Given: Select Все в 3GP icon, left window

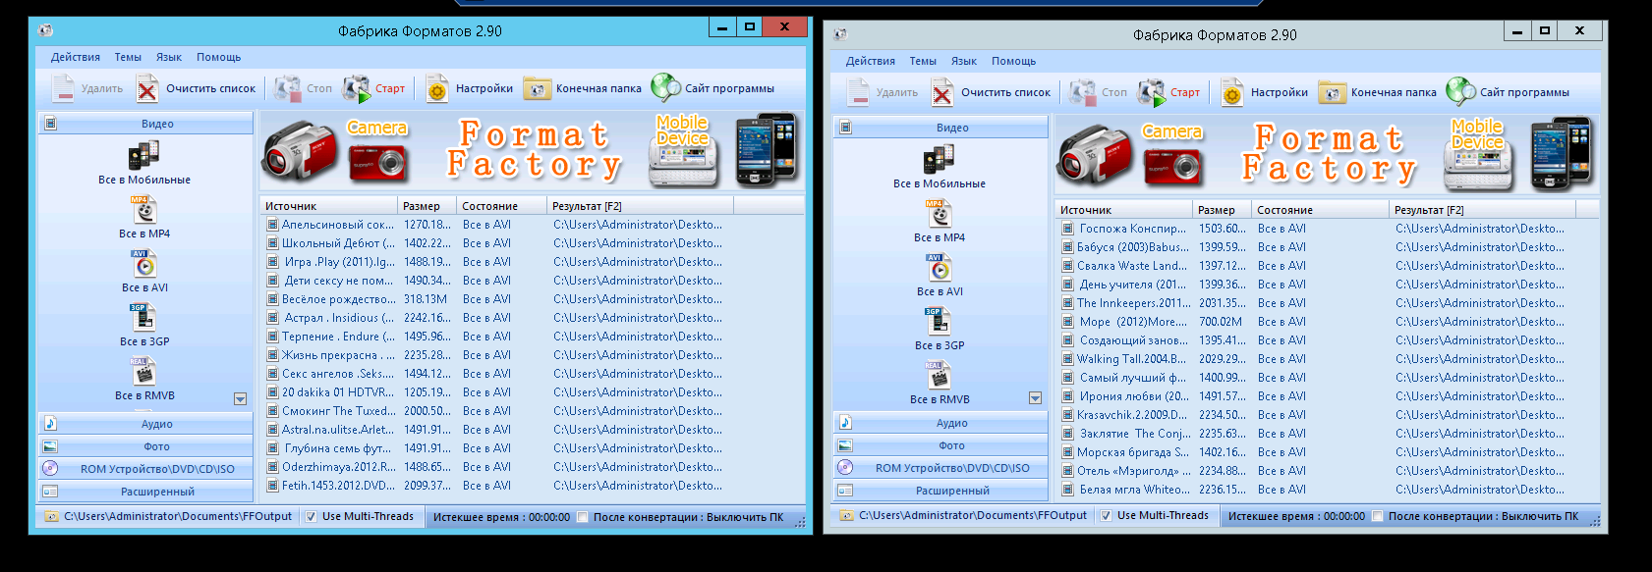Looking at the screenshot, I should coord(143,318).
